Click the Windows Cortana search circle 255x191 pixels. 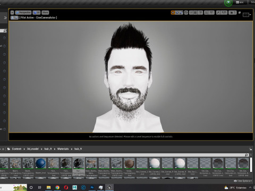[x=31, y=187]
